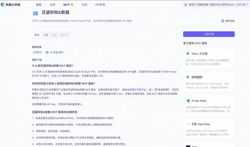Click the fire icon next to MCP
The height and width of the screenshot is (147, 250).
[x=72, y=5]
